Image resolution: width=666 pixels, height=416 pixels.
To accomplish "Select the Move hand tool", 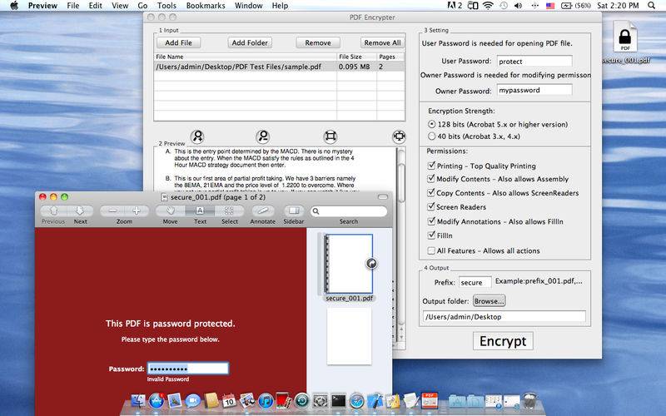I will (x=170, y=211).
